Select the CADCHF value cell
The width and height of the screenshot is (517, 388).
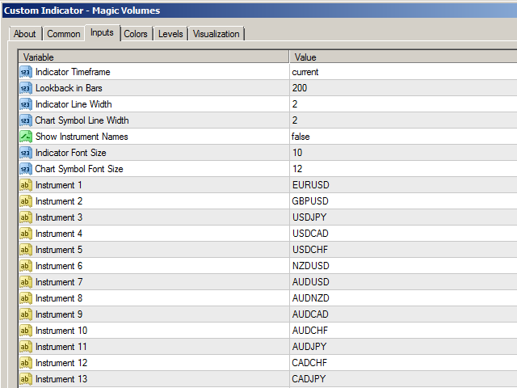[x=403, y=363]
